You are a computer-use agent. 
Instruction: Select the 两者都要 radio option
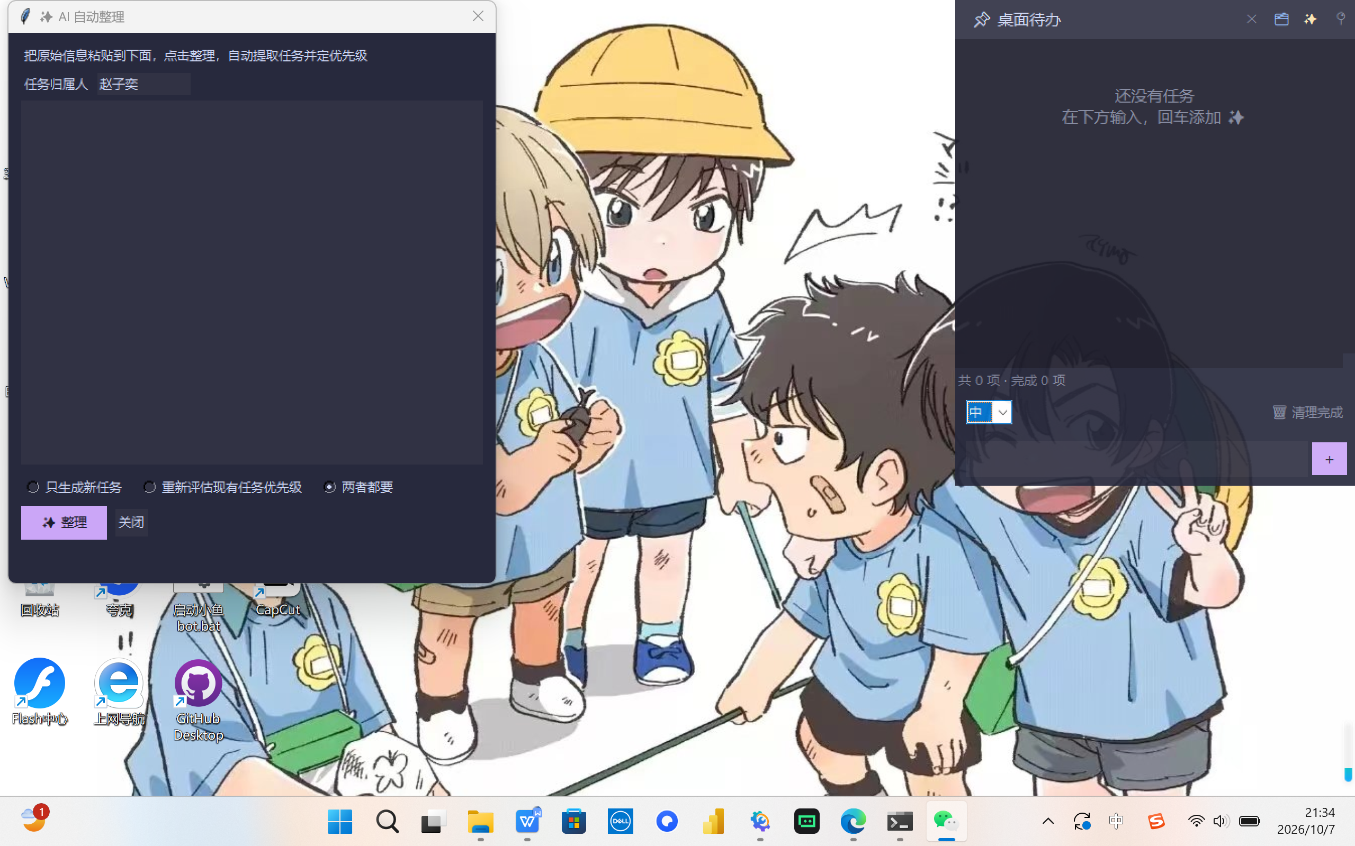coord(359,487)
